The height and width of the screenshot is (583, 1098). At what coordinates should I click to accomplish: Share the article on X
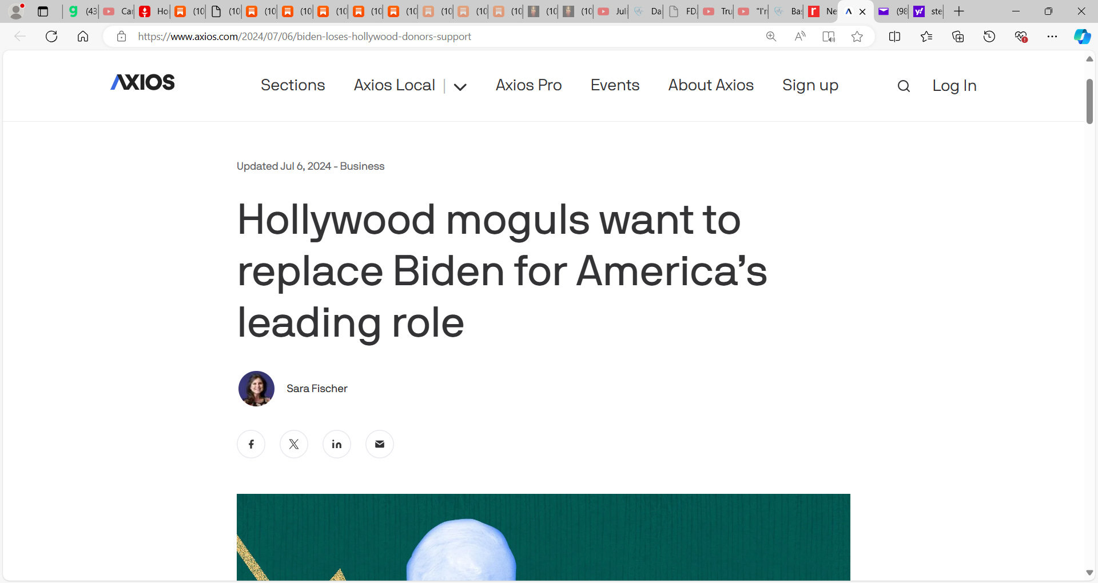(x=294, y=444)
